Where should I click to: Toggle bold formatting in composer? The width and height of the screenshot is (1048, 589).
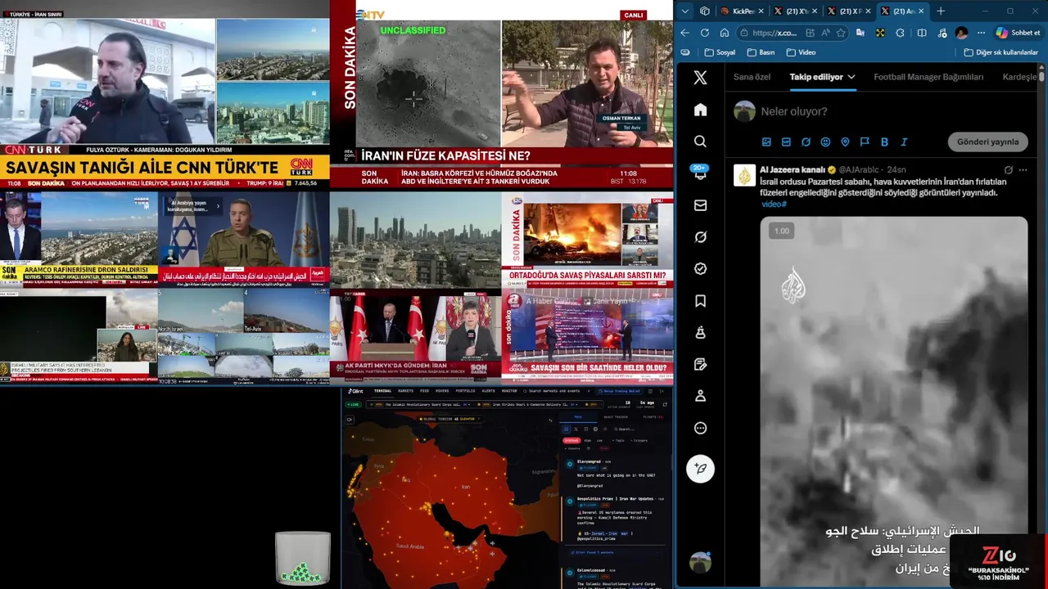(x=884, y=142)
